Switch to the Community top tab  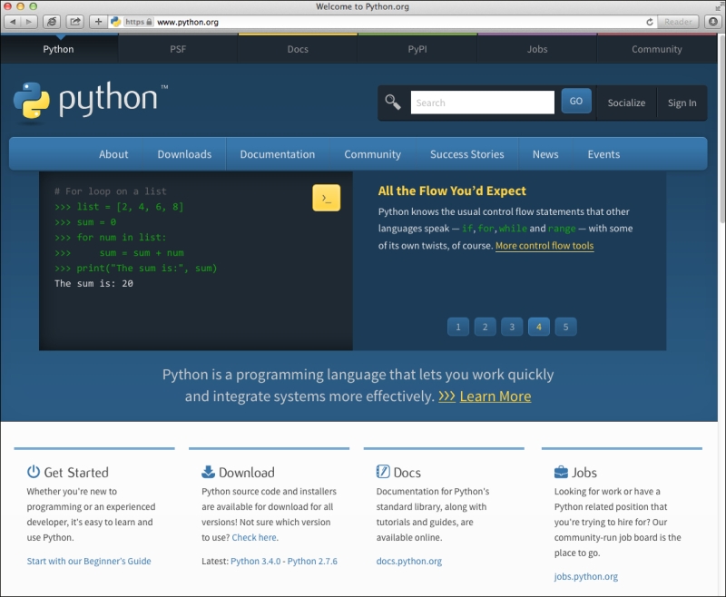point(656,49)
